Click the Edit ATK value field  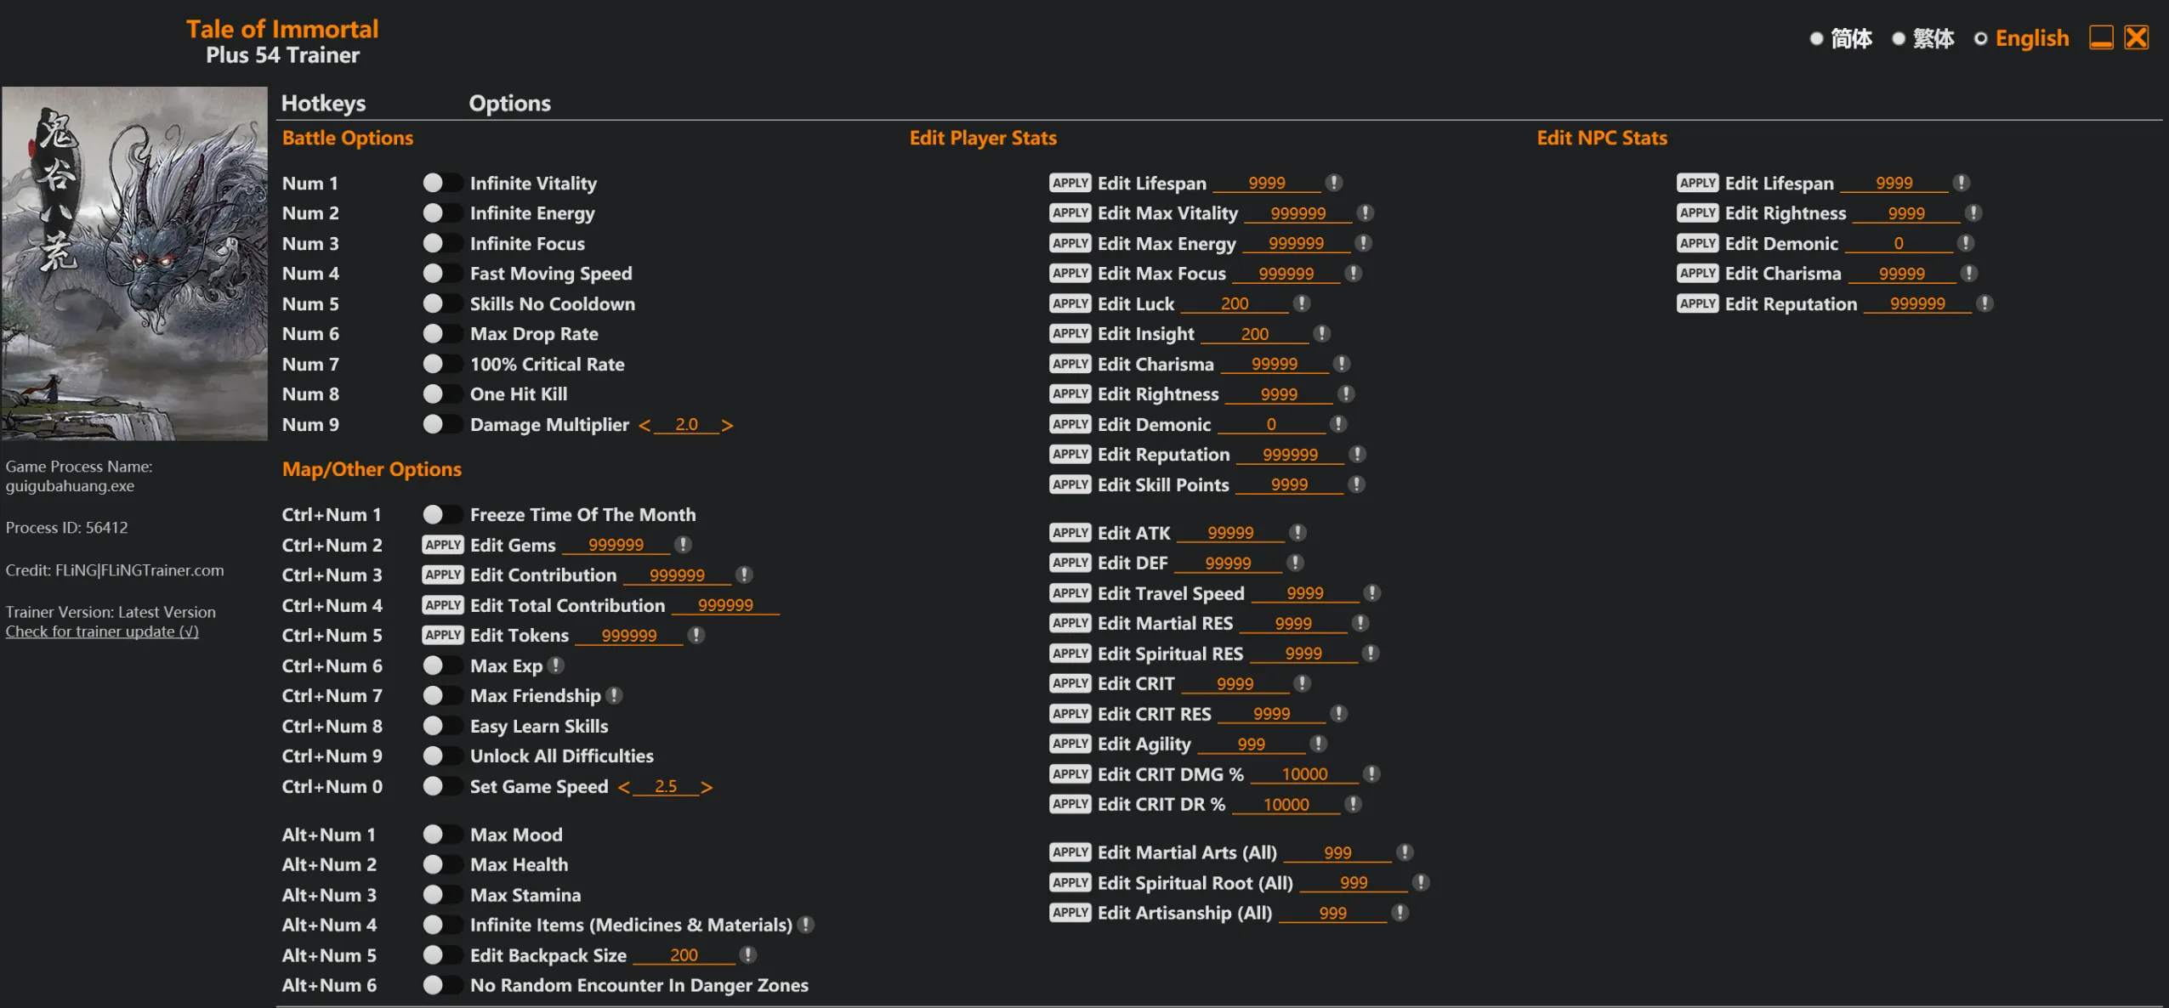[x=1230, y=533]
